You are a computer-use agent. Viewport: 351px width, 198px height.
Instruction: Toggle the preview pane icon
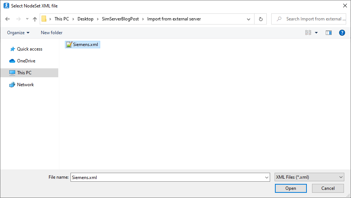click(328, 33)
